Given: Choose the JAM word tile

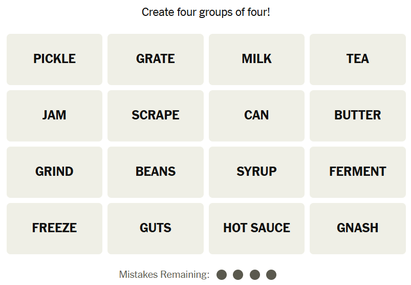Looking at the screenshot, I should [54, 115].
